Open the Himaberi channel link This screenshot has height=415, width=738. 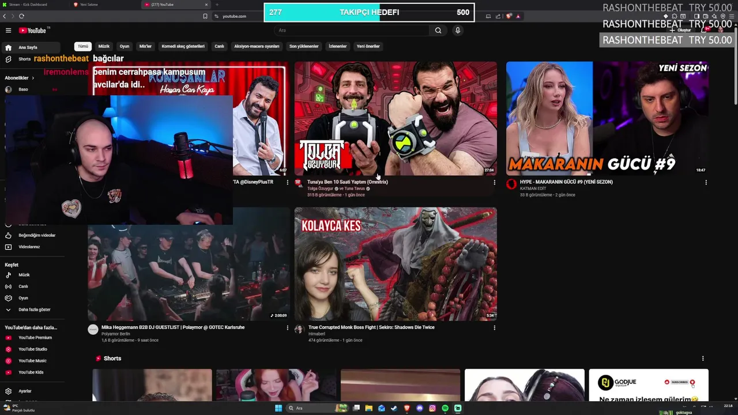pyautogui.click(x=317, y=334)
